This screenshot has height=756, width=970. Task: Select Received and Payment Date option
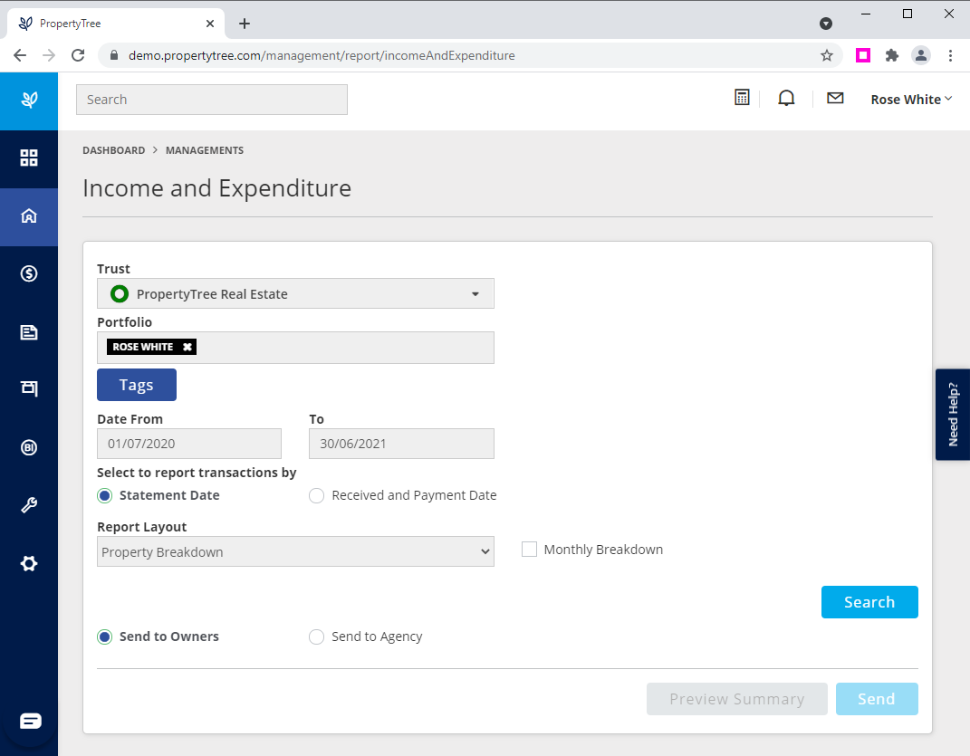point(316,495)
